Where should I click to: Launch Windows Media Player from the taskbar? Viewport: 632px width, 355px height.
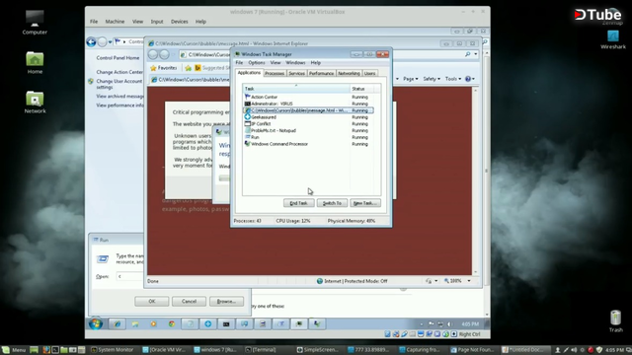point(154,324)
